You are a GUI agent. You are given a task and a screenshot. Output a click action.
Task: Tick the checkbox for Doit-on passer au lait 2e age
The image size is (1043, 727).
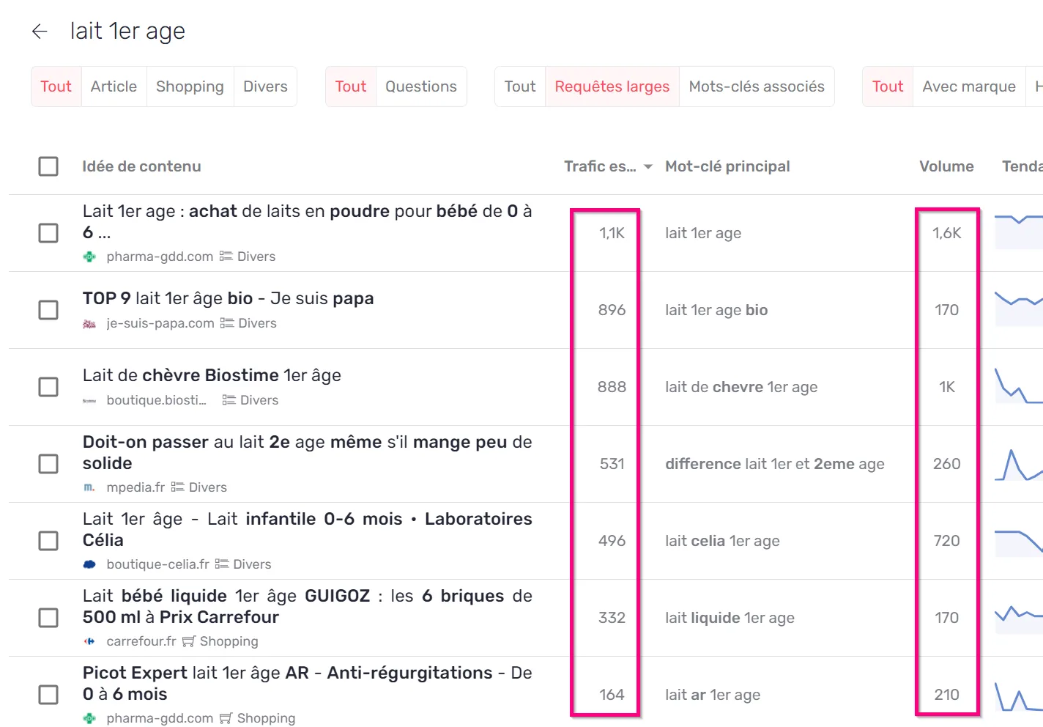click(48, 464)
